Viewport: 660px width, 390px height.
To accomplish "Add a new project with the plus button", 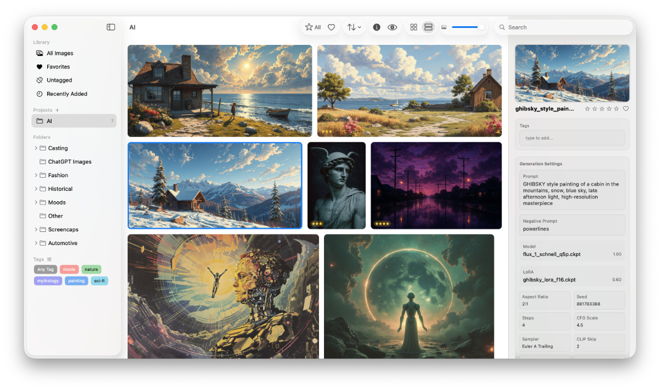I will pyautogui.click(x=57, y=109).
